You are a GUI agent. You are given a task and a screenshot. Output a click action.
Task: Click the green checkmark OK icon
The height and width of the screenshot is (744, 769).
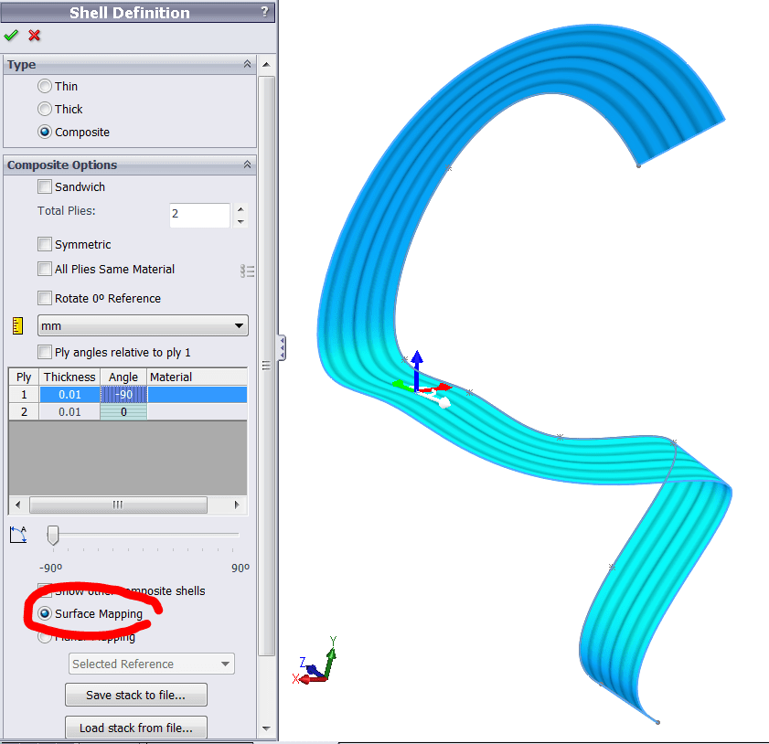click(x=11, y=36)
